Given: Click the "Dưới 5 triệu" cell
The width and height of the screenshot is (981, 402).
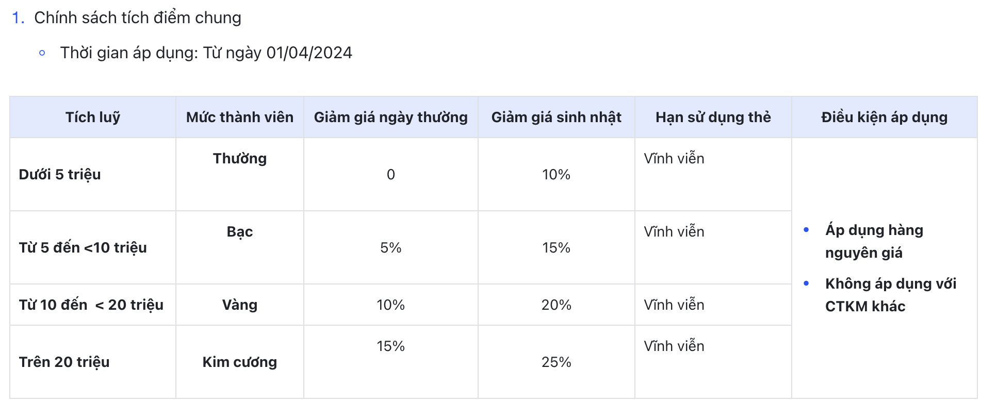Looking at the screenshot, I should pyautogui.click(x=60, y=175).
